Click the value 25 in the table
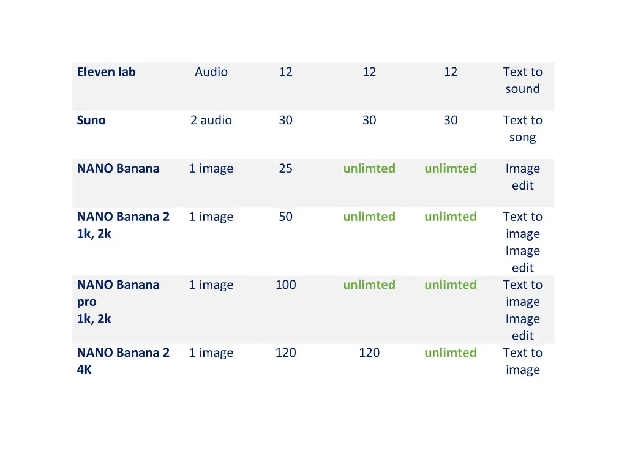The width and height of the screenshot is (627, 470). coord(285,169)
